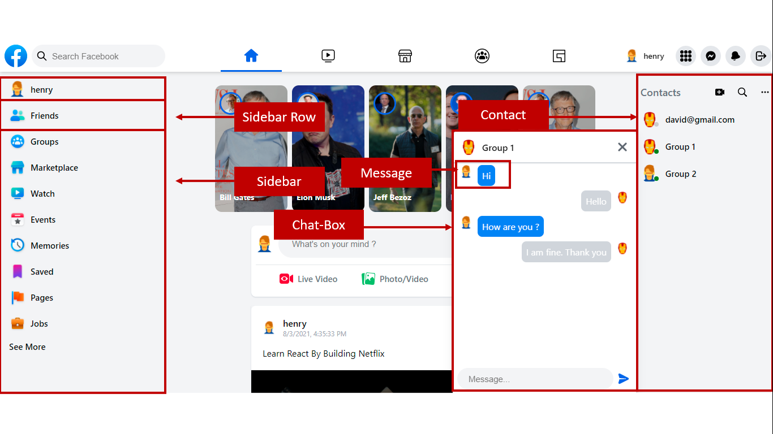Click the post timestamp 8/3/2021

[315, 334]
